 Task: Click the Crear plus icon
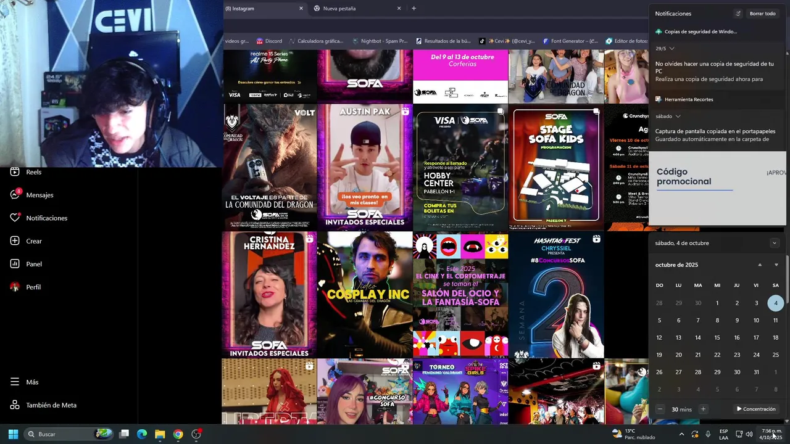(x=15, y=241)
